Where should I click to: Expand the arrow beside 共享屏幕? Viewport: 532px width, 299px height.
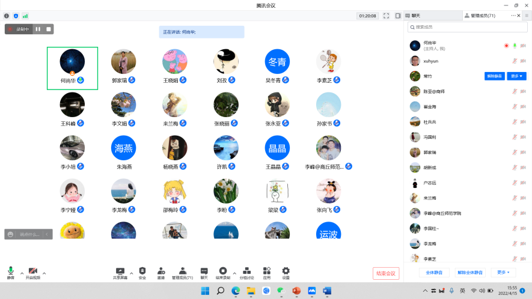click(x=131, y=273)
